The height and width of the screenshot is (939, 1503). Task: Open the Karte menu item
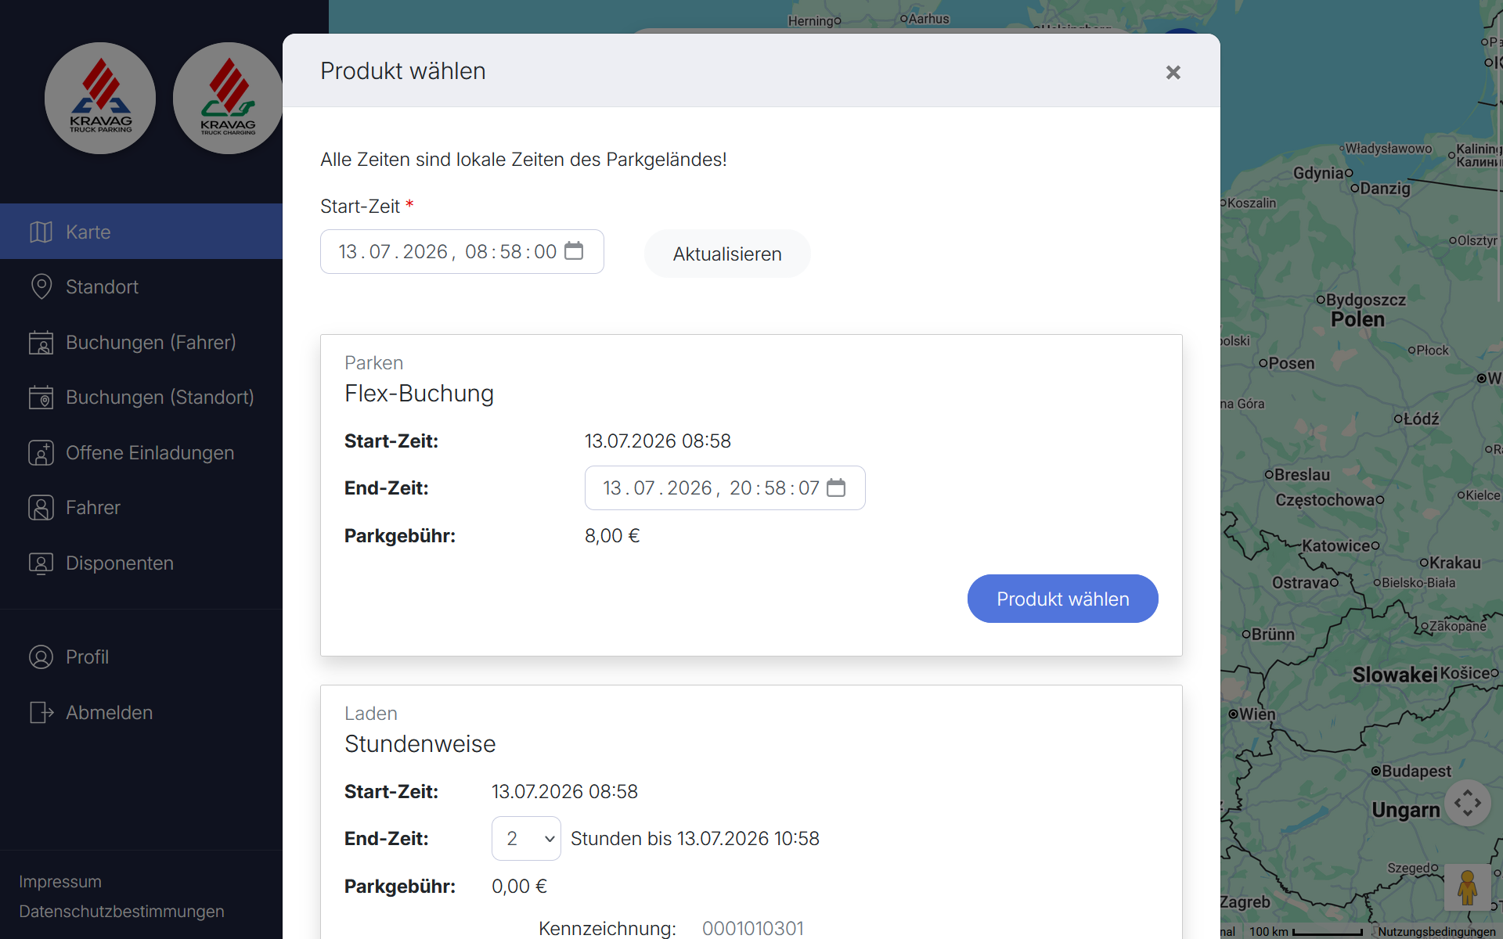[x=141, y=232]
